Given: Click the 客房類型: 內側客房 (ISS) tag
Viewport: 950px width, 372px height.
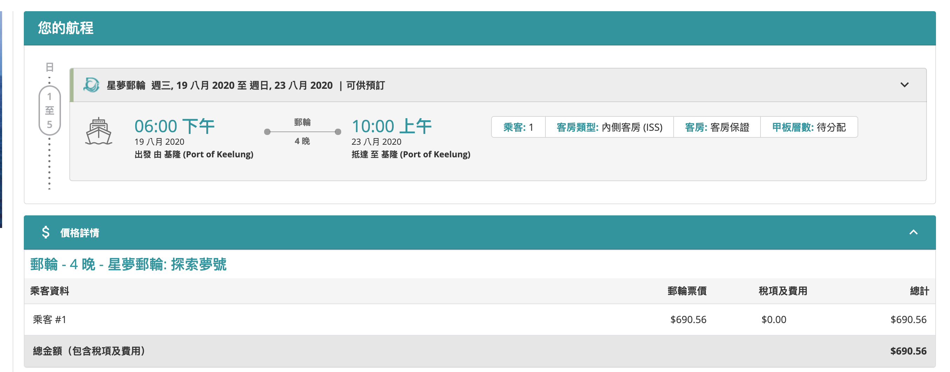Looking at the screenshot, I should click(609, 127).
